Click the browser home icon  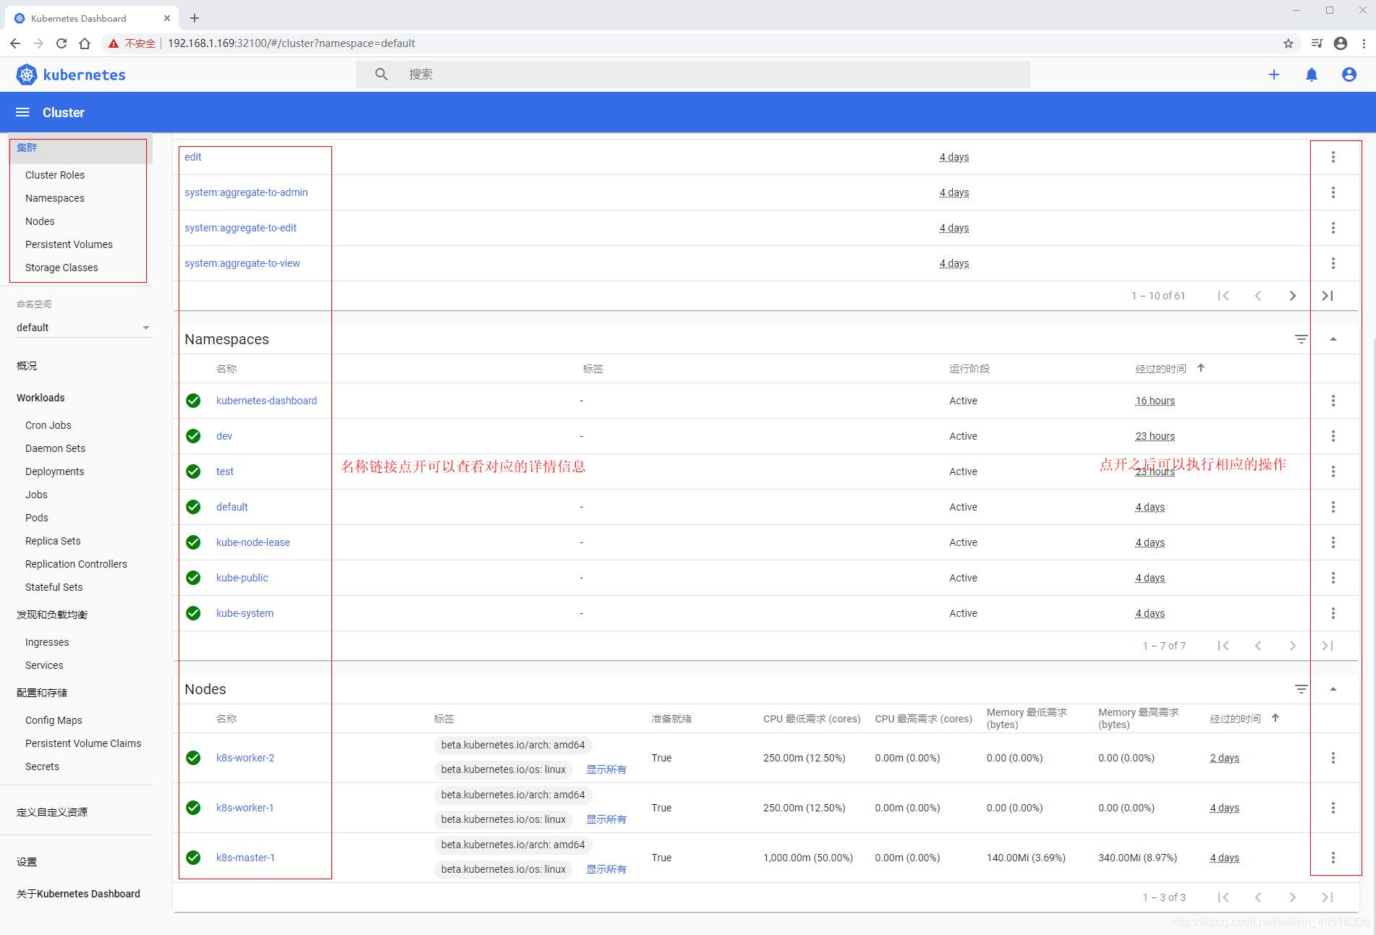[x=85, y=43]
